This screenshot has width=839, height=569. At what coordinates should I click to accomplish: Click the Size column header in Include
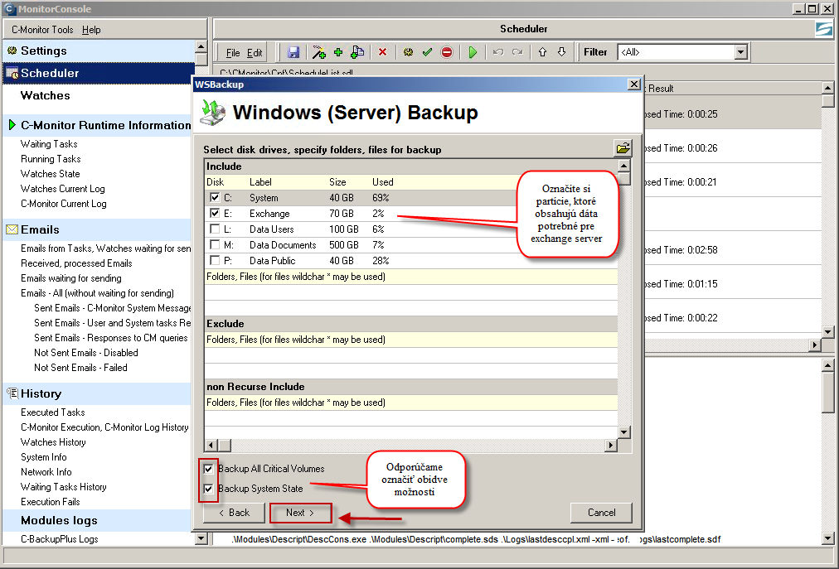tap(337, 182)
